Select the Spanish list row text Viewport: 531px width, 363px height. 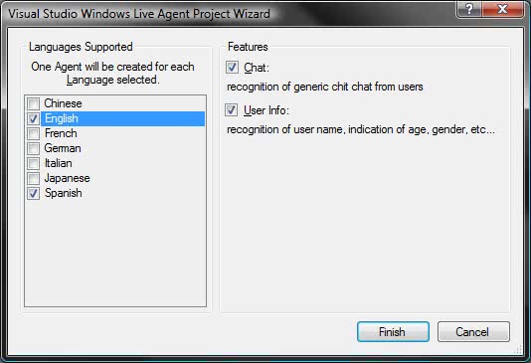(64, 193)
